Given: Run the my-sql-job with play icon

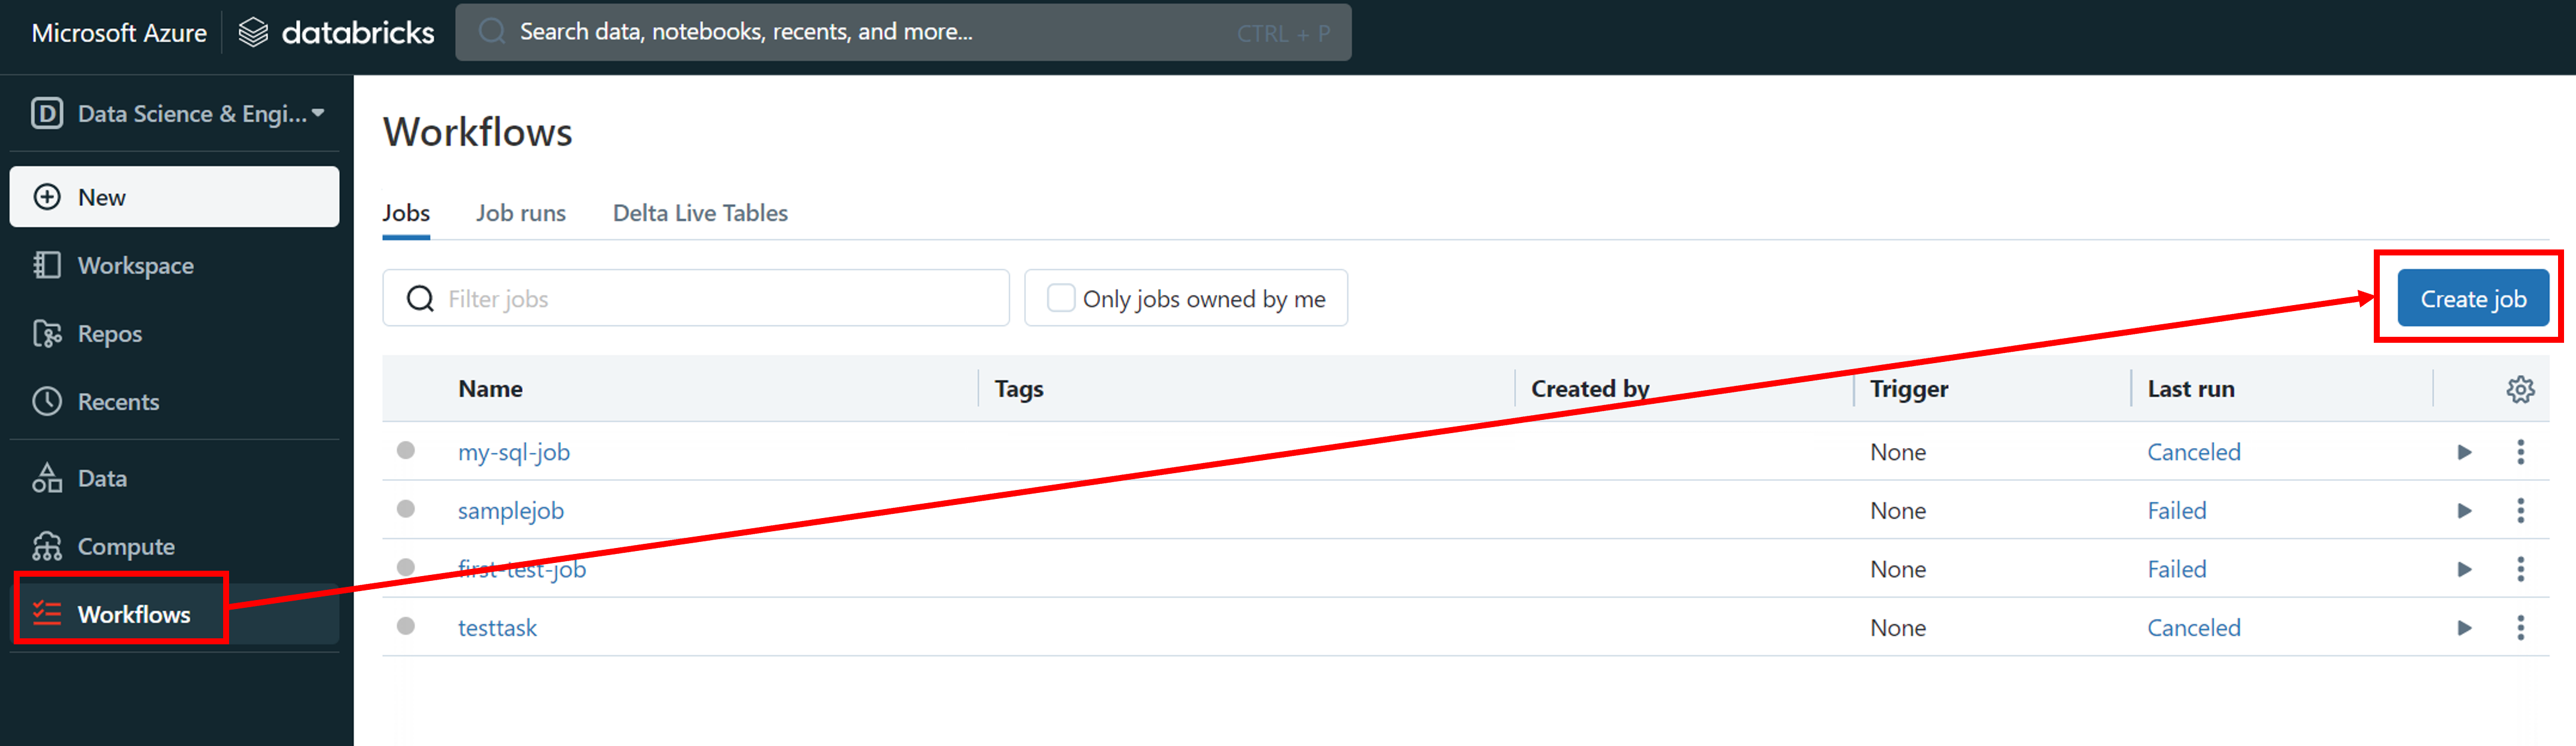Looking at the screenshot, I should (x=2464, y=452).
